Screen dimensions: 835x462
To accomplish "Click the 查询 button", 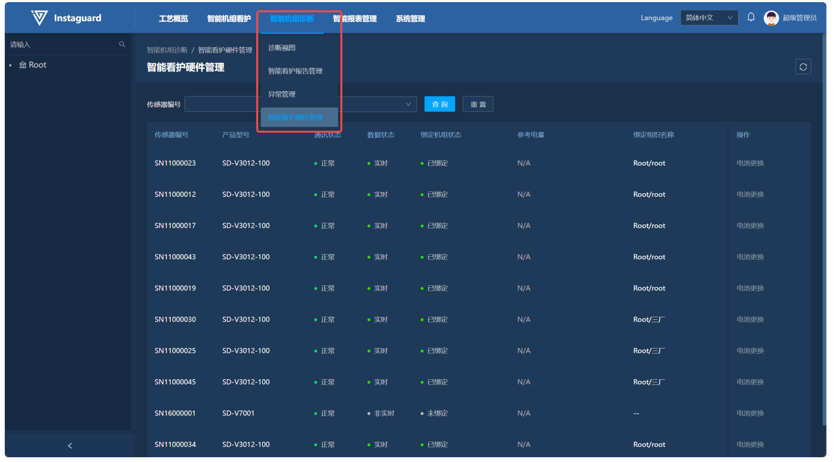I will [x=439, y=104].
